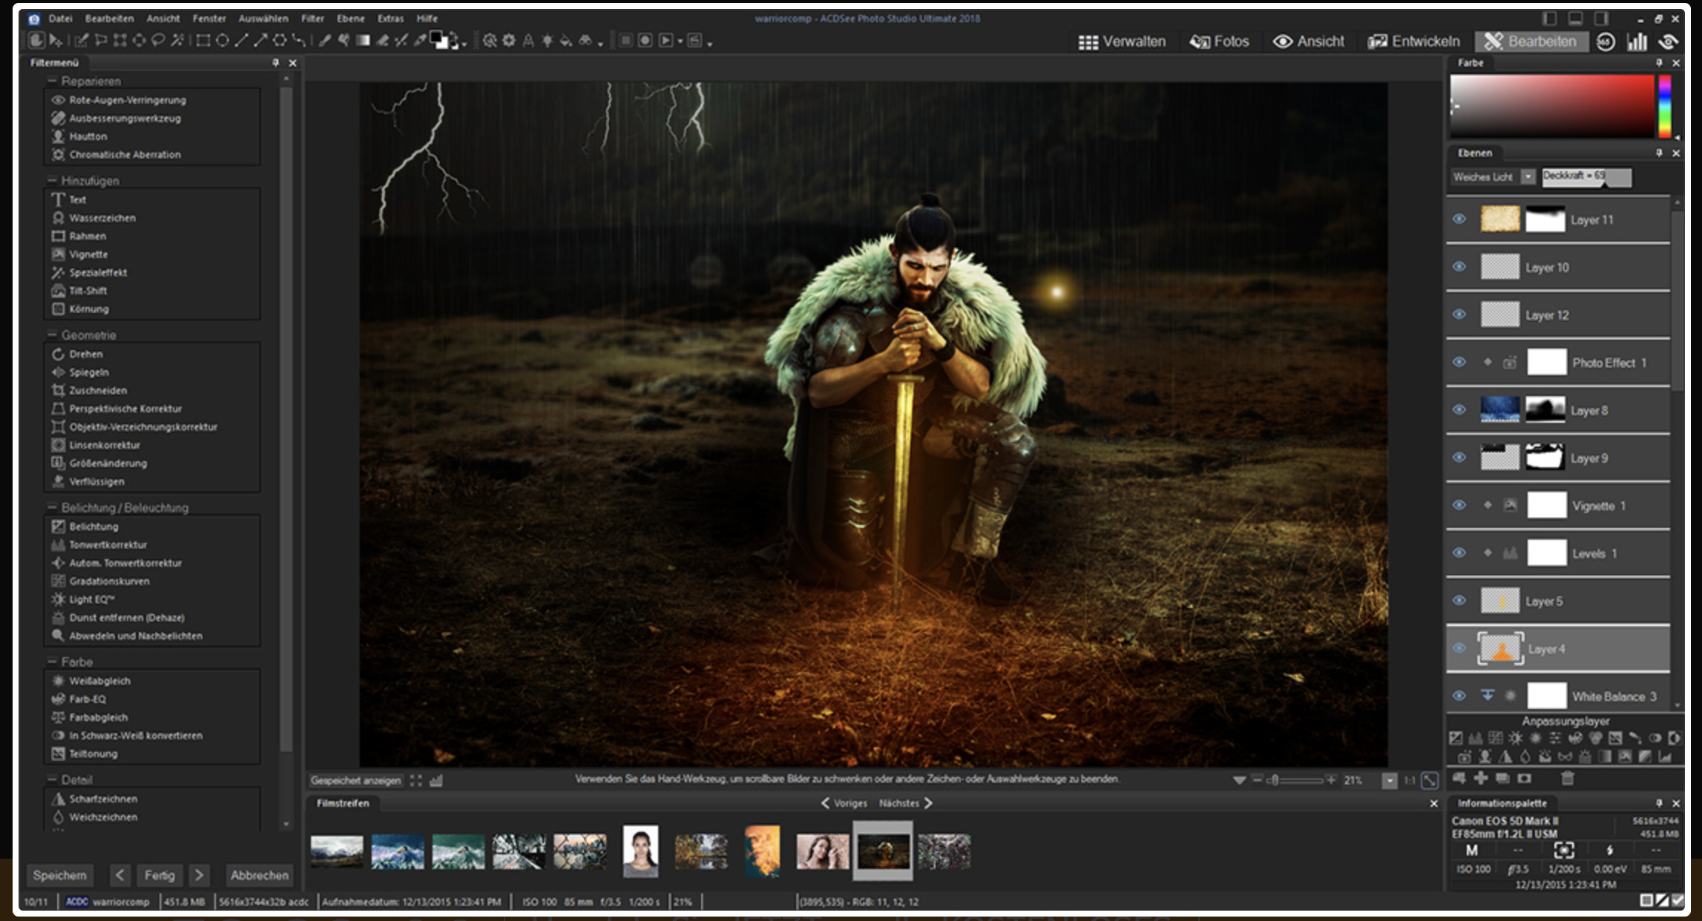
Task: Click the Fertig button
Action: [160, 875]
